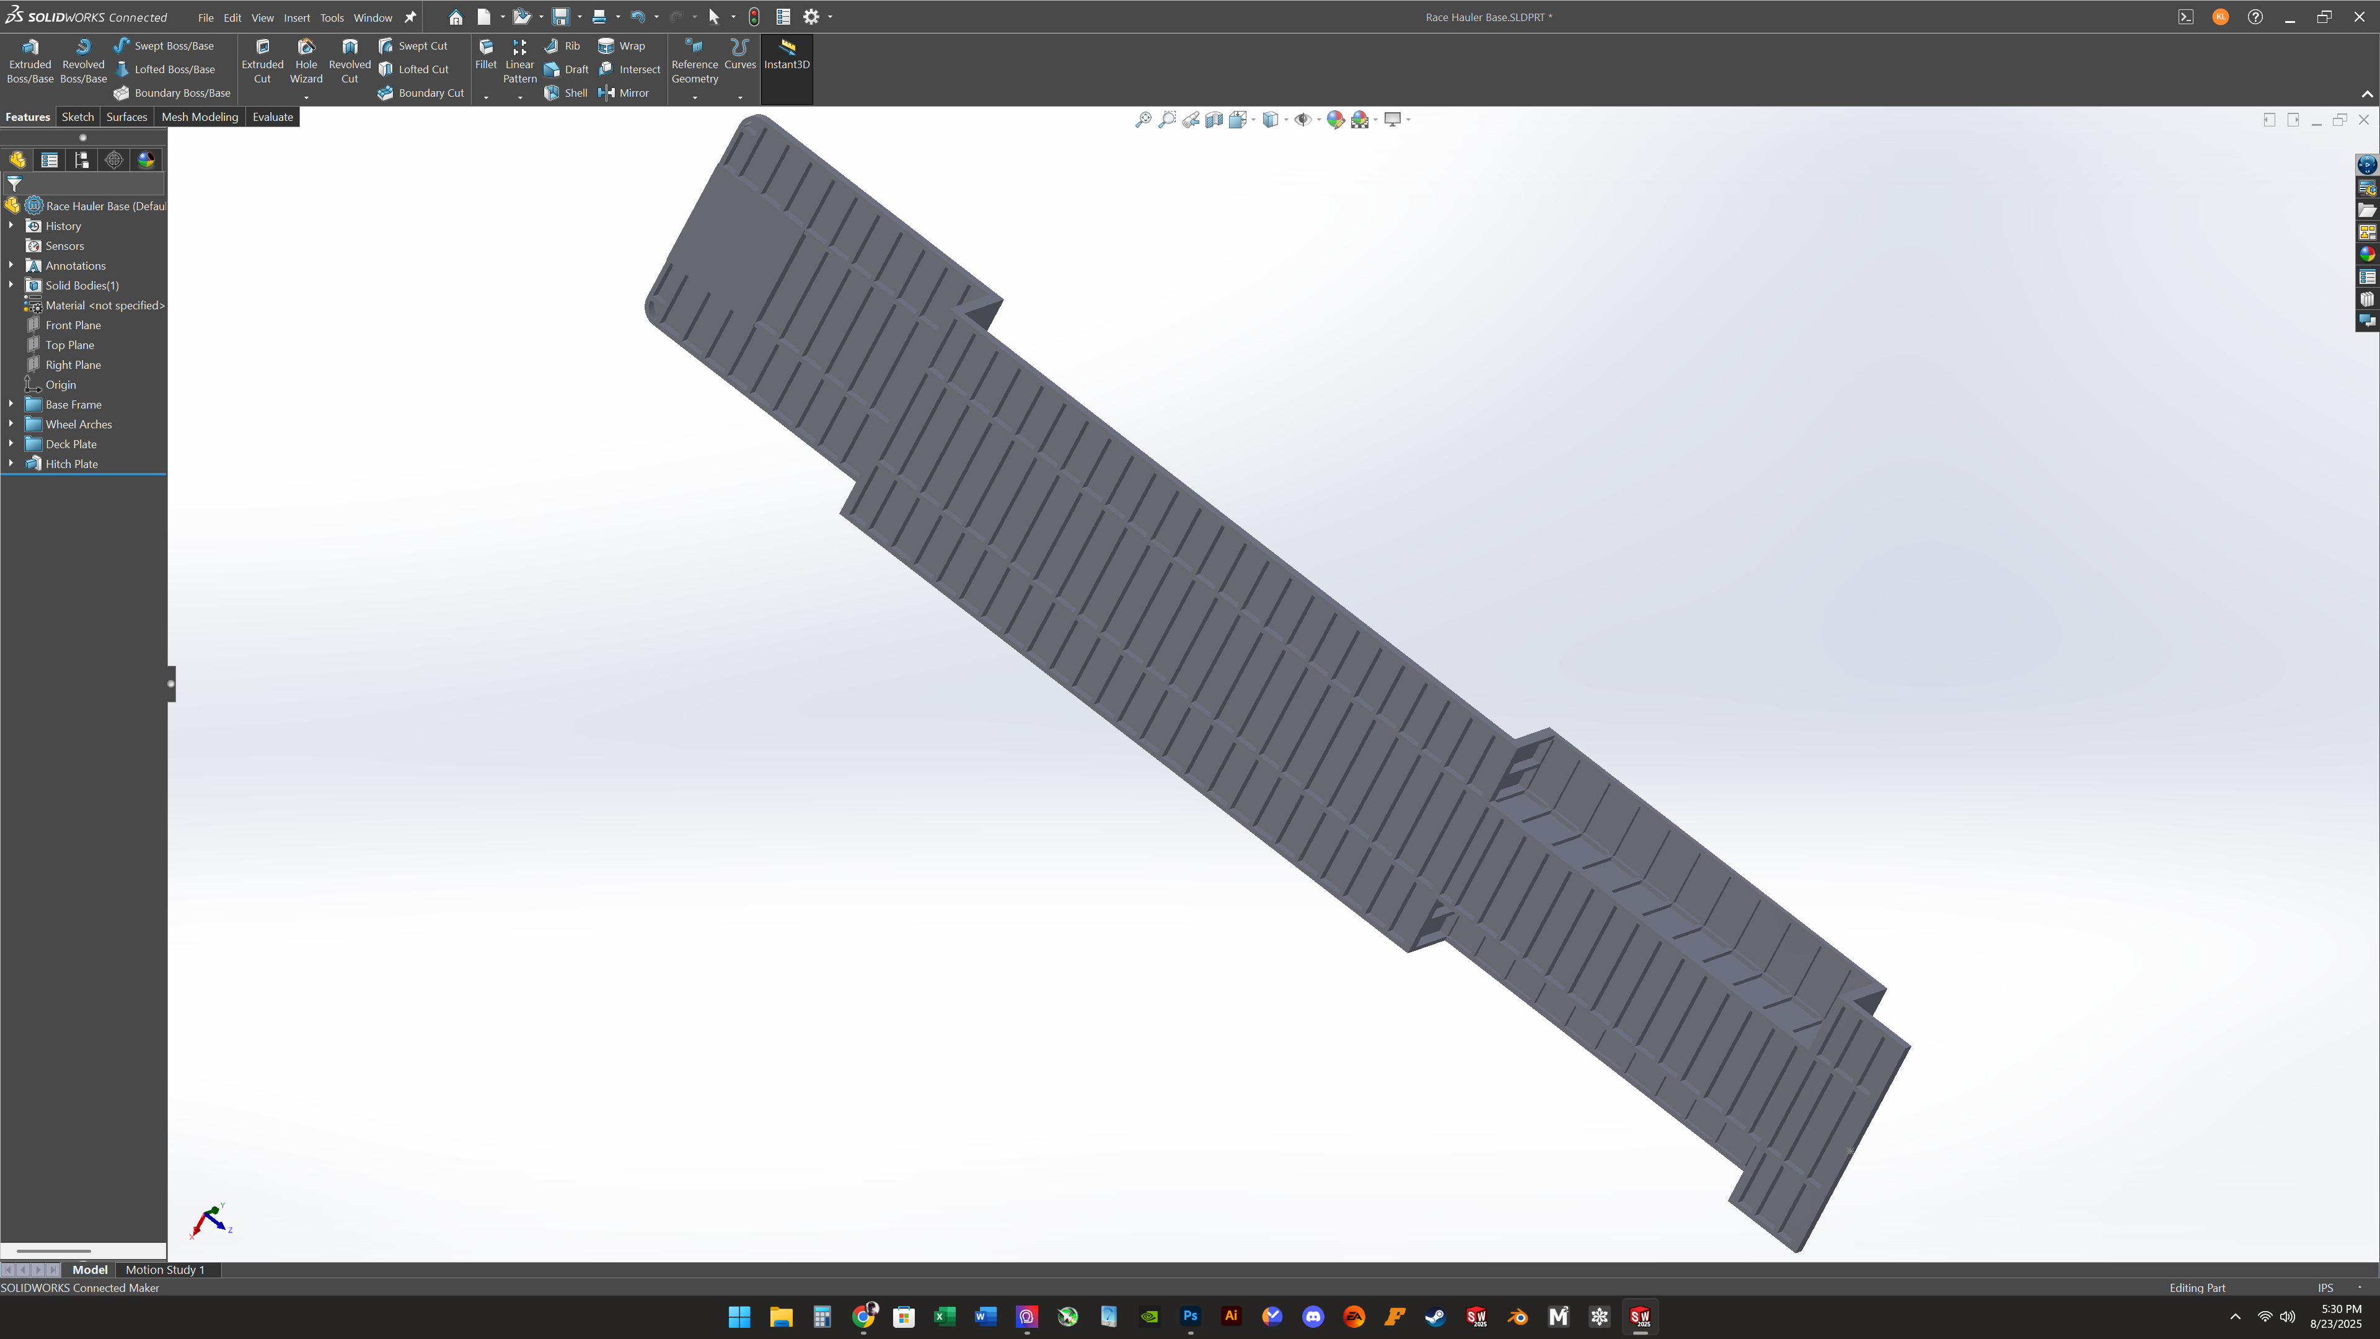Select the Boundary Cut command

[420, 92]
